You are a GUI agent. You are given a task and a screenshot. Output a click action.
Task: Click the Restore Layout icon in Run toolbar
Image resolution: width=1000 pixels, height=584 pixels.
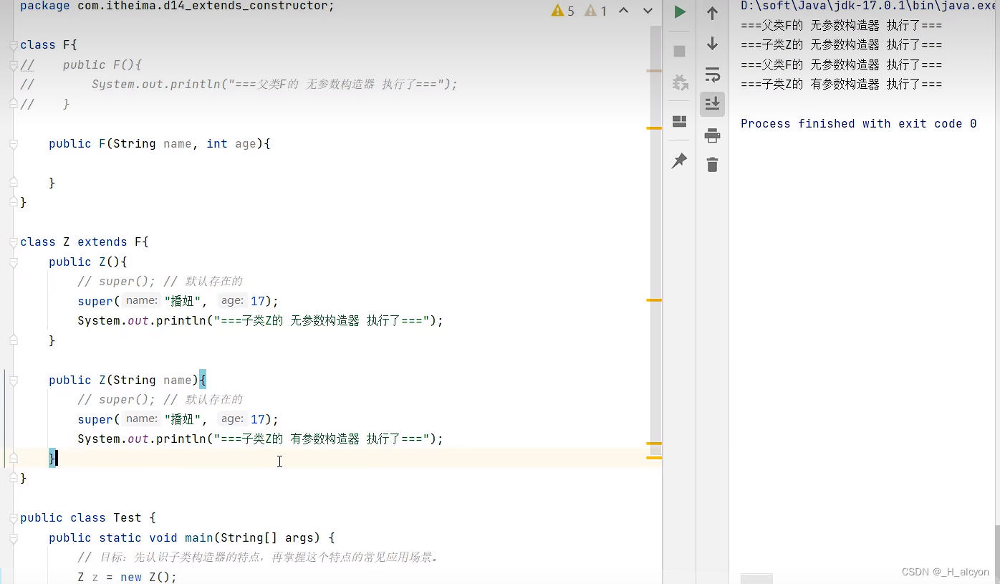point(680,122)
